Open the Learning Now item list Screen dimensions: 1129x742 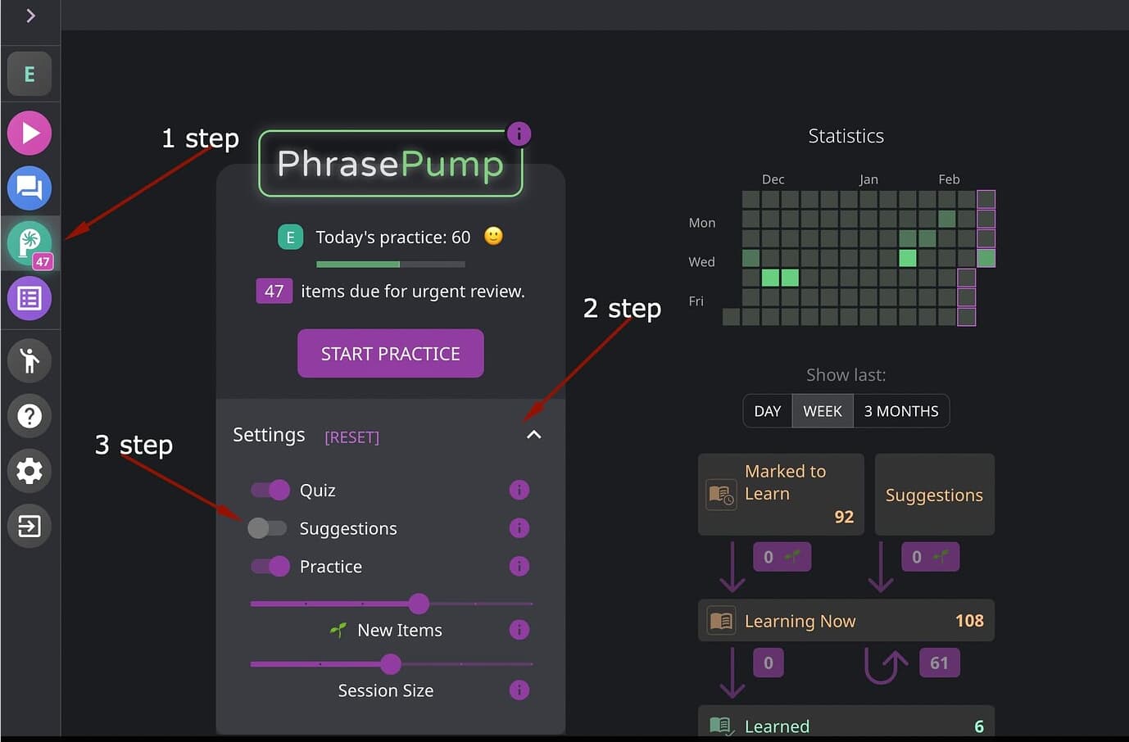846,621
